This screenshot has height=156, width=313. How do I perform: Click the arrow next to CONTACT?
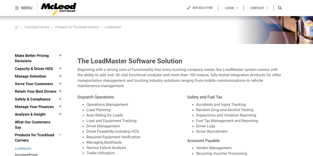[x=267, y=8]
